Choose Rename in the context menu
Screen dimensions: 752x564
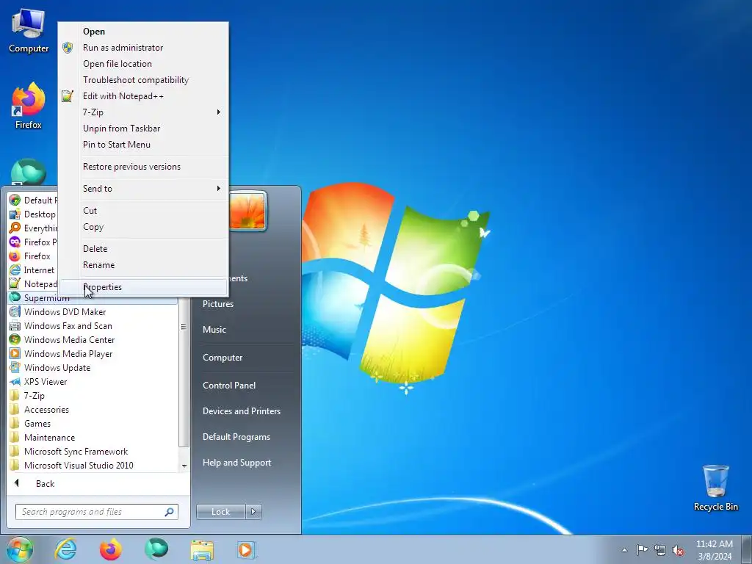[x=143, y=264]
